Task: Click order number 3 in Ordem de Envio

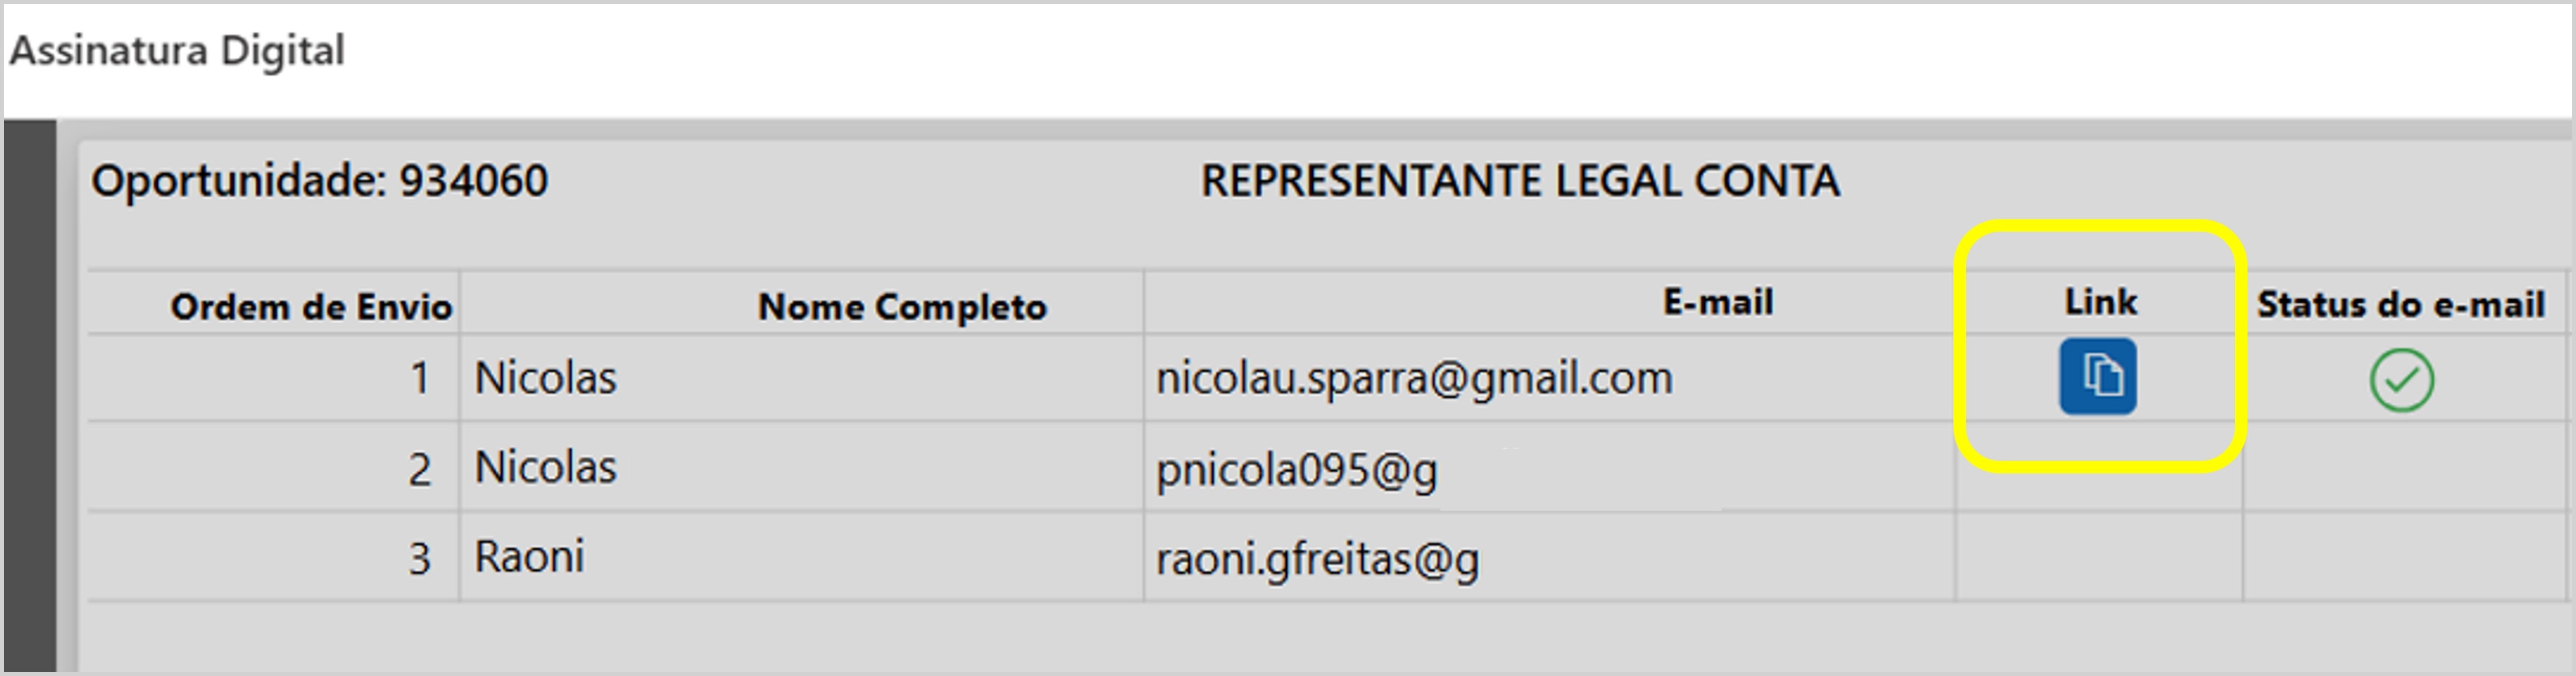Action: click(420, 559)
